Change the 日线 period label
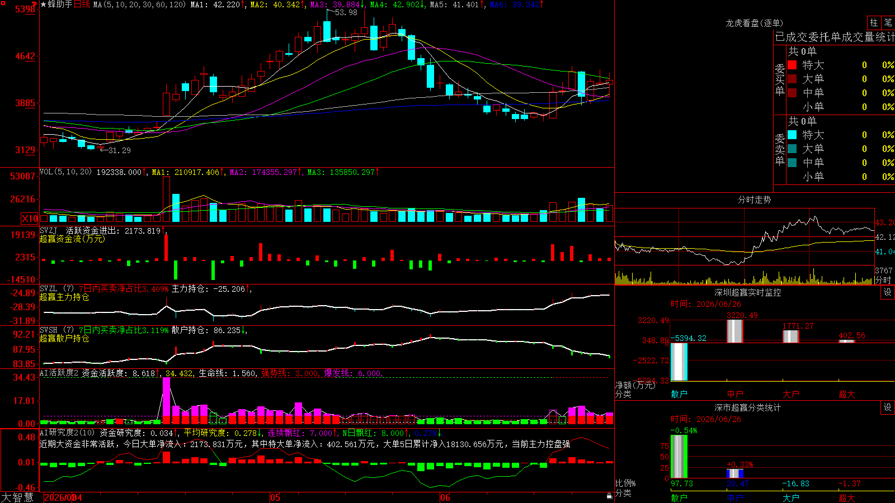 [x=82, y=4]
